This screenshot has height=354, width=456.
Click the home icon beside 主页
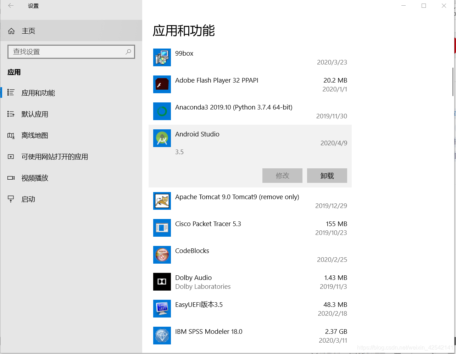[x=11, y=31]
